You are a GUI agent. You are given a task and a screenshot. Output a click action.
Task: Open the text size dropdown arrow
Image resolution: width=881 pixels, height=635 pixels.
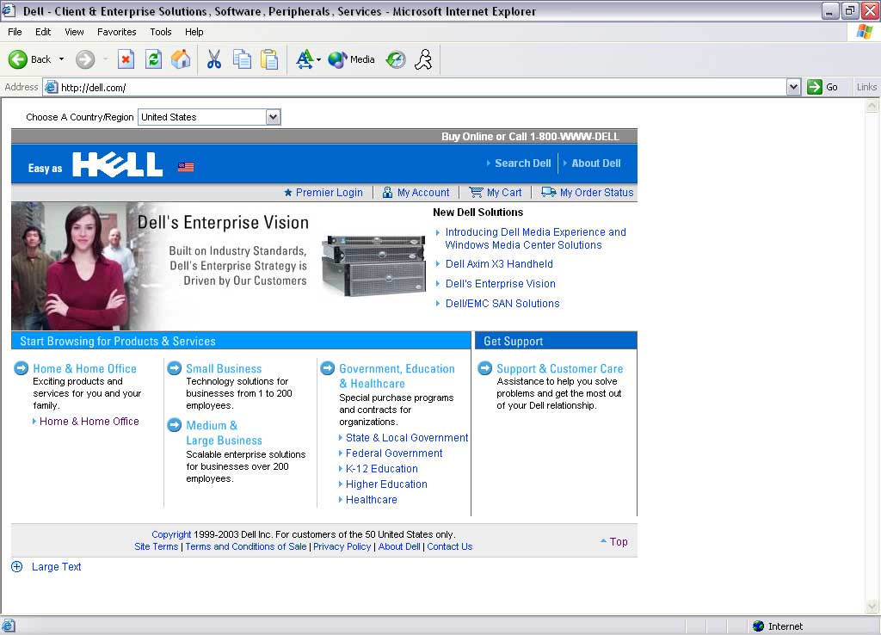click(318, 59)
